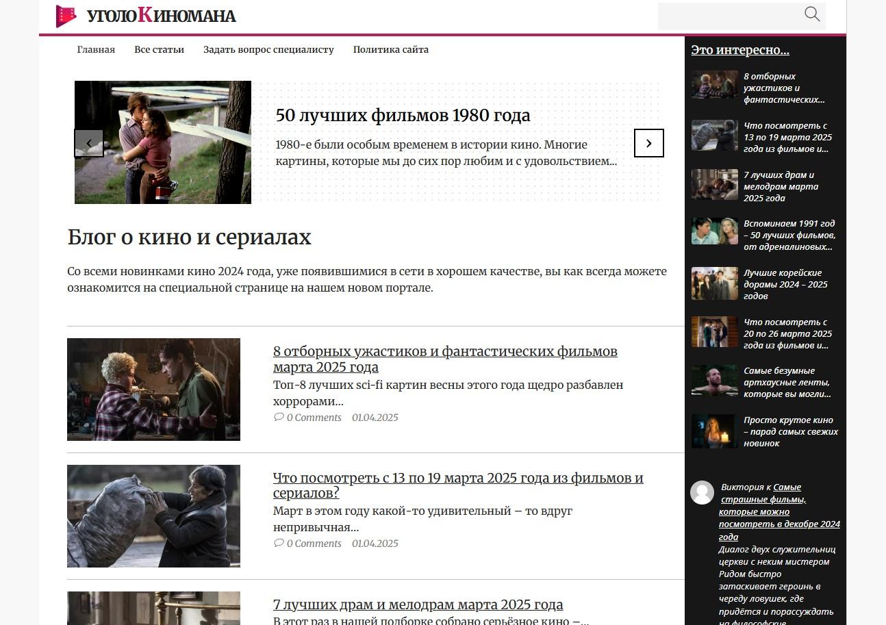Click date 01.04.2025 under 8 отборных ужастиков

point(375,418)
